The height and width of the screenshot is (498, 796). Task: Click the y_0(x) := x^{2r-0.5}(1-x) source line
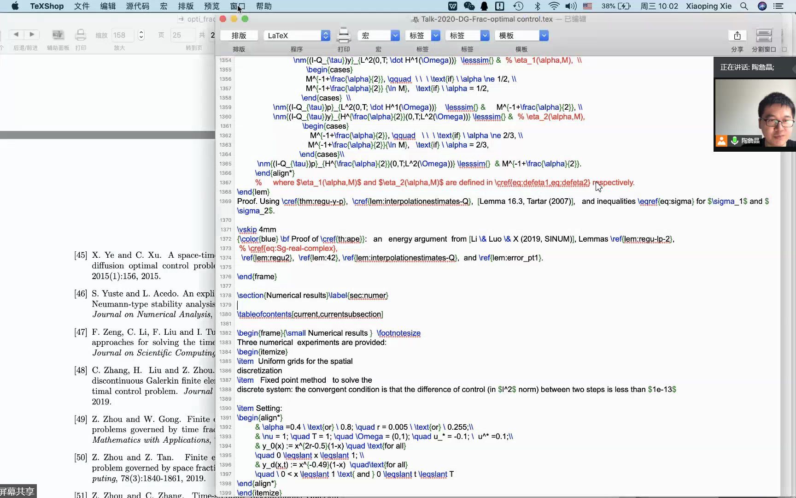coord(330,446)
